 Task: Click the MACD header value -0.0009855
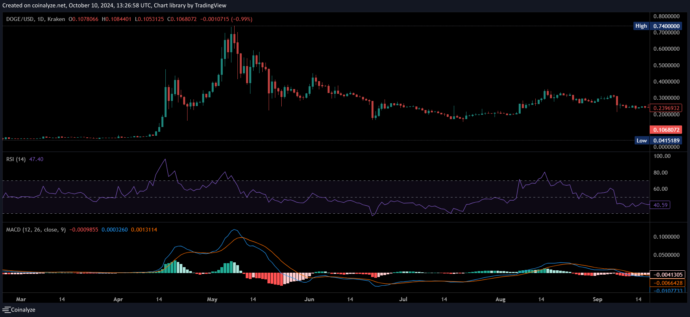84,230
